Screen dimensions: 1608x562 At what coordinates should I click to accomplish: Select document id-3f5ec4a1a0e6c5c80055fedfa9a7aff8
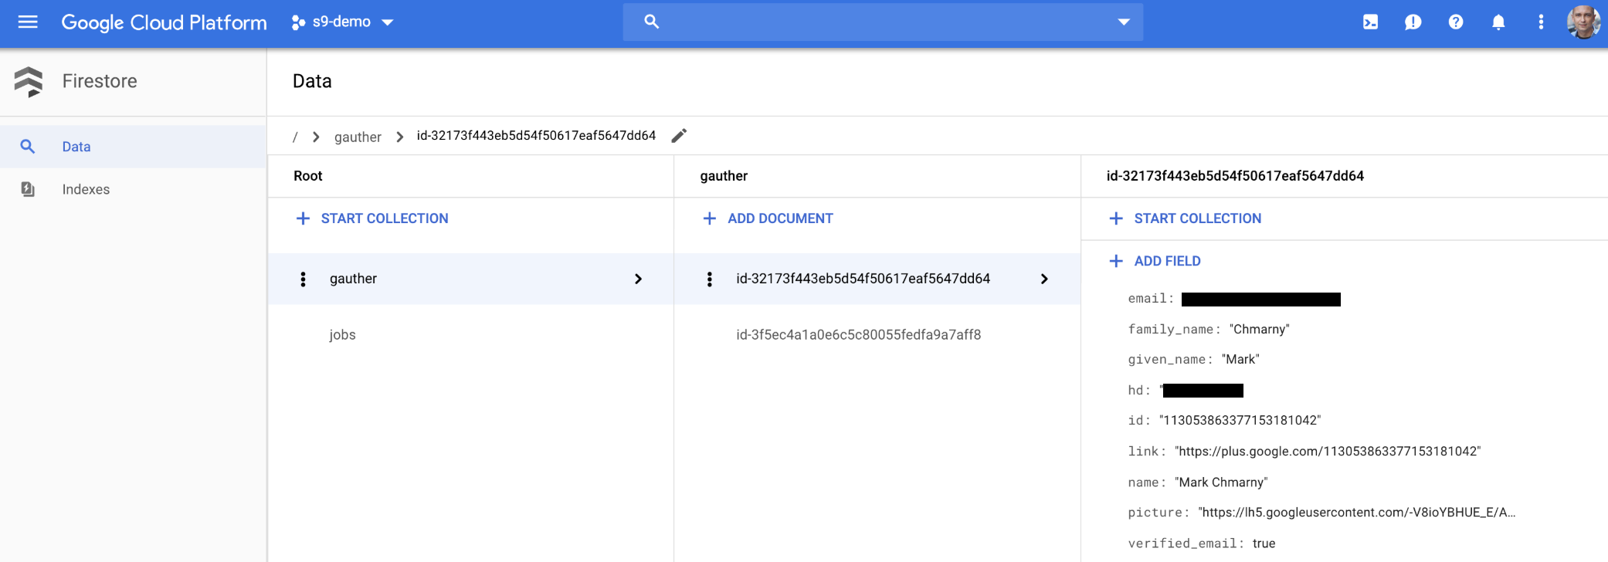click(858, 334)
